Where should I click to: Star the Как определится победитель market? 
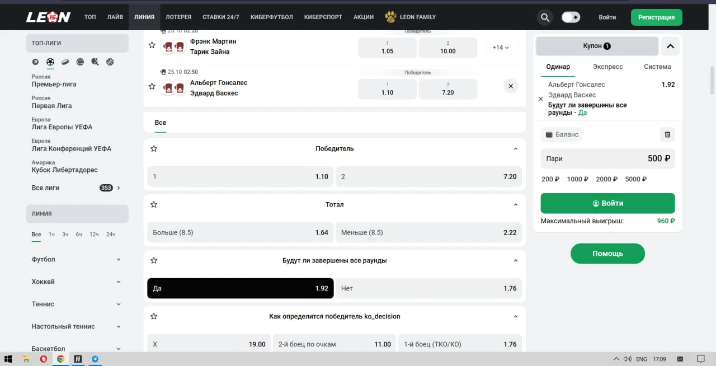(x=154, y=317)
